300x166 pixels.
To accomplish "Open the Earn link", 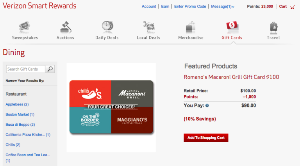I will [165, 7].
